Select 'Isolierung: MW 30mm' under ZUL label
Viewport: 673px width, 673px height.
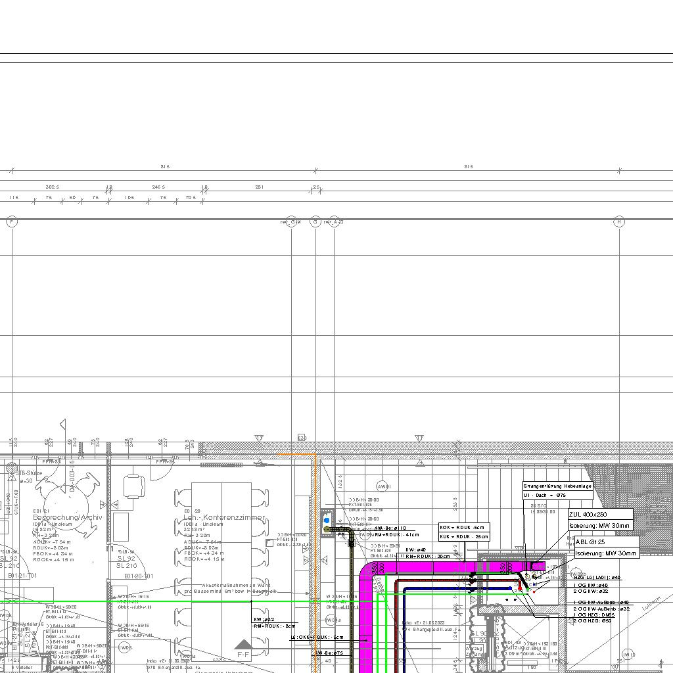pos(599,525)
